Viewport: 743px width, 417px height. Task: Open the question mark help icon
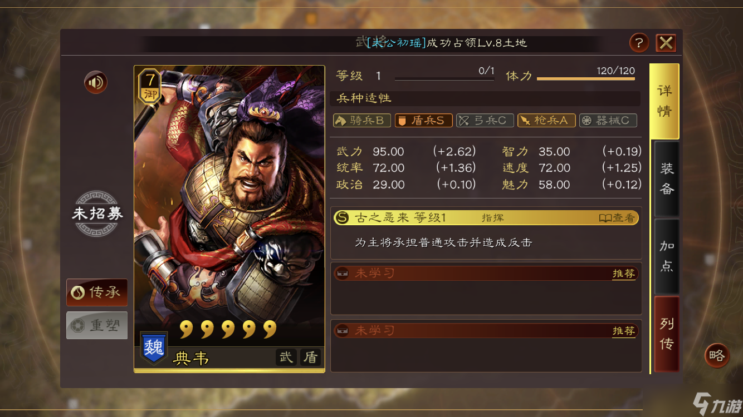pos(639,43)
